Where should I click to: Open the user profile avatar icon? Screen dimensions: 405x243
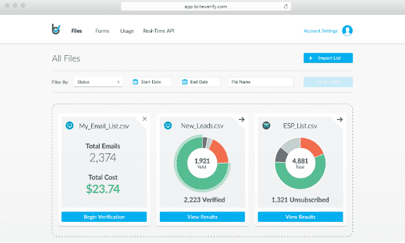[347, 31]
